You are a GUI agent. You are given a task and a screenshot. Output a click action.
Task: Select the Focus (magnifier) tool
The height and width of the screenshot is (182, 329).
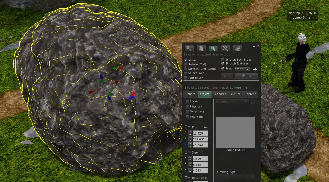[x=189, y=49]
